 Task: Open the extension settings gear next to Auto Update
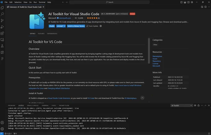101,26
